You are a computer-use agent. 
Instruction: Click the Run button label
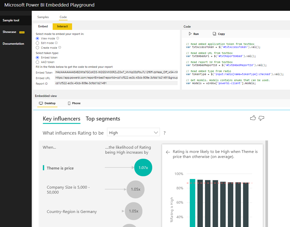196,34
